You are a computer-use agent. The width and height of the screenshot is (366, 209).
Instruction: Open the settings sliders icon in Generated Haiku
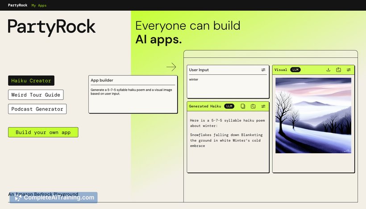[x=263, y=106]
